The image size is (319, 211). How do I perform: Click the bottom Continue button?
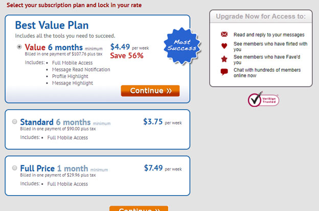tap(139, 208)
